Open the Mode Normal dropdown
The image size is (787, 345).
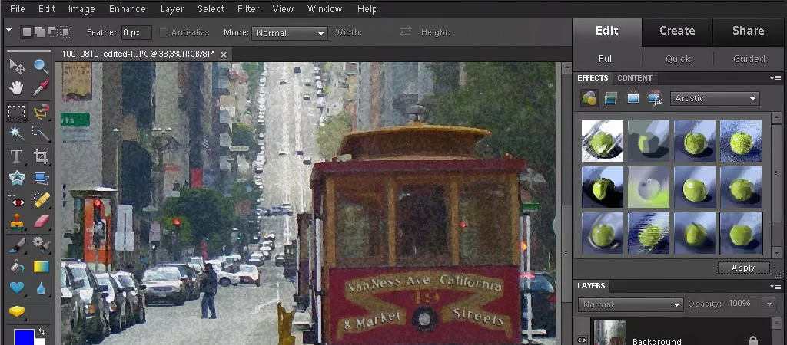[290, 33]
